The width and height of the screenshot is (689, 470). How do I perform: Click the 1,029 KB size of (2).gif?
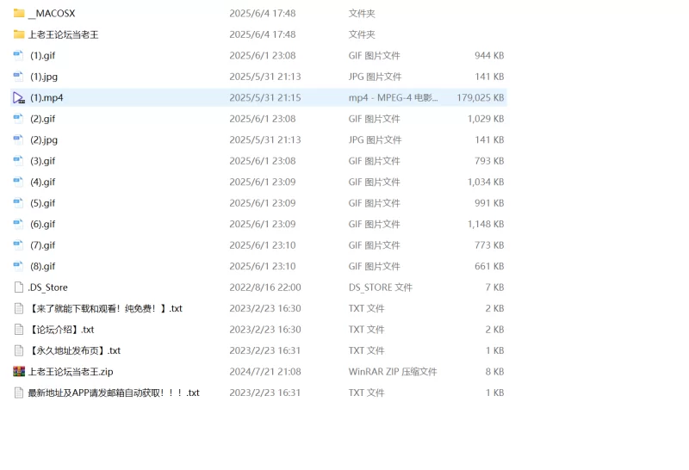(486, 119)
